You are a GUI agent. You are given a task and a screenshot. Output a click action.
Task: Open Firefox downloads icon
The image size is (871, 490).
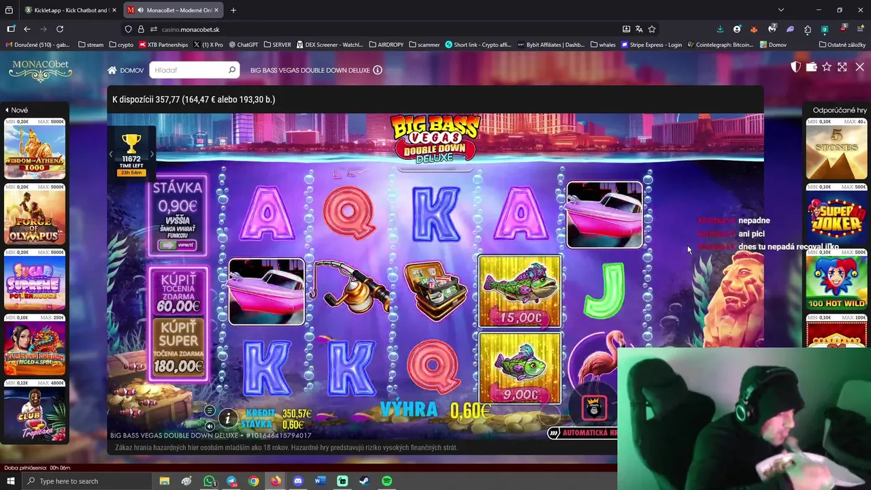[720, 29]
